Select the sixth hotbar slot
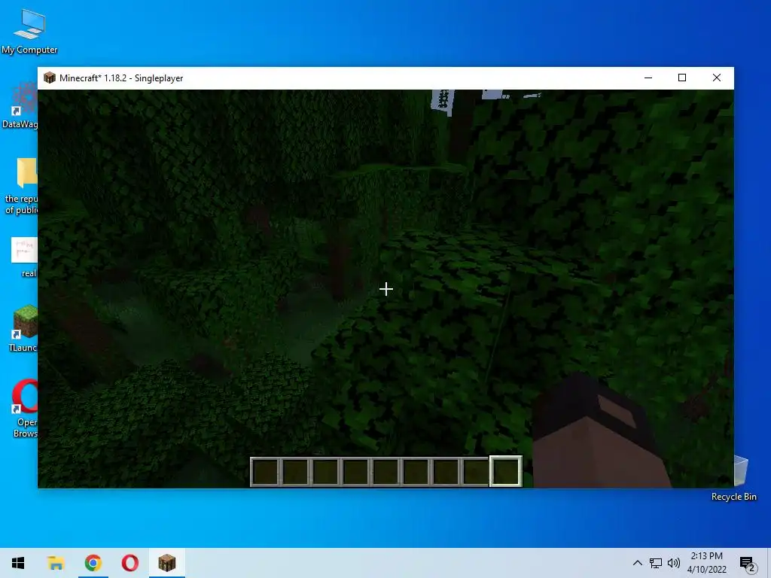Image resolution: width=771 pixels, height=578 pixels. click(x=416, y=471)
